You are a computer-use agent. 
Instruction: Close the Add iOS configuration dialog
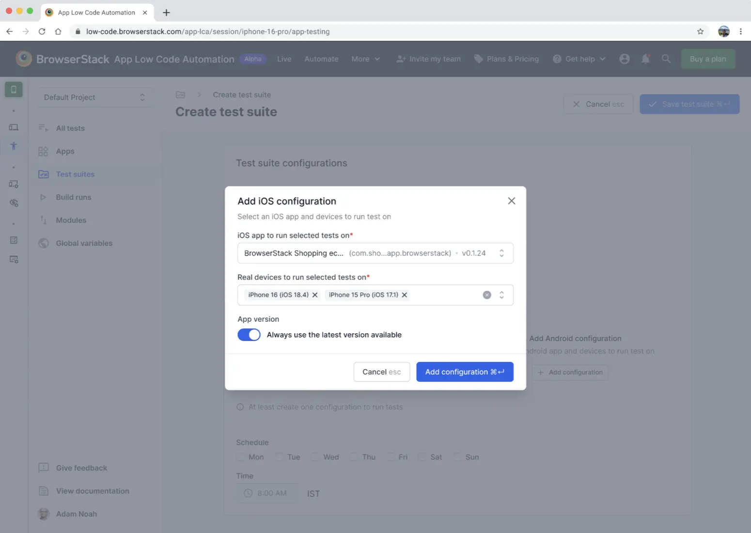click(x=511, y=201)
